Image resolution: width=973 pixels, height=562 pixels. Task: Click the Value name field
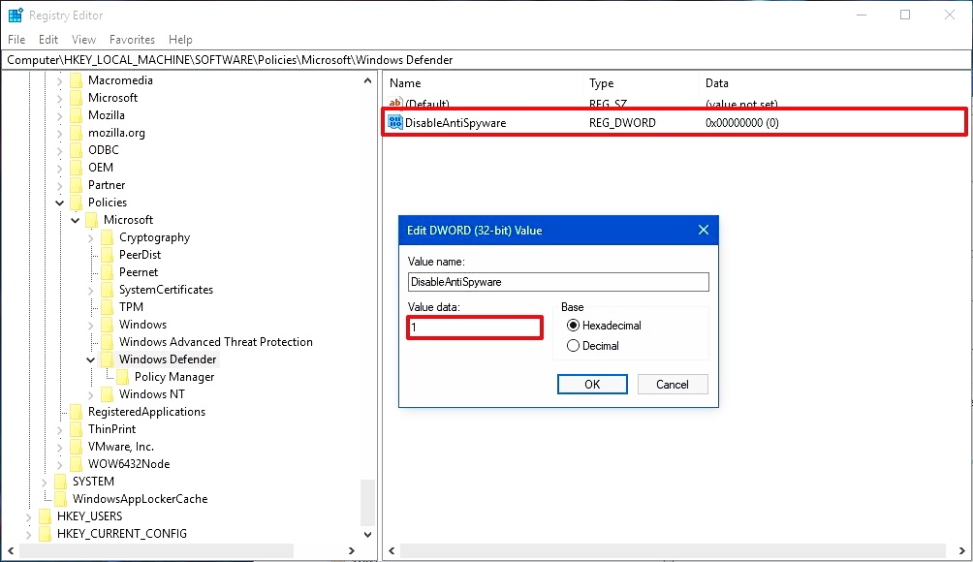(x=558, y=282)
